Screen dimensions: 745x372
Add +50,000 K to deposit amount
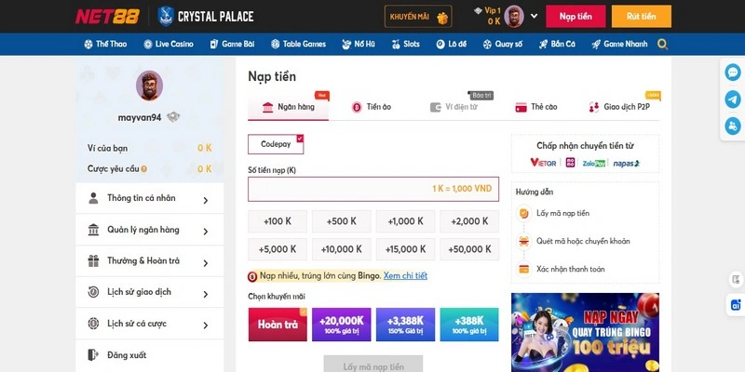tap(469, 249)
